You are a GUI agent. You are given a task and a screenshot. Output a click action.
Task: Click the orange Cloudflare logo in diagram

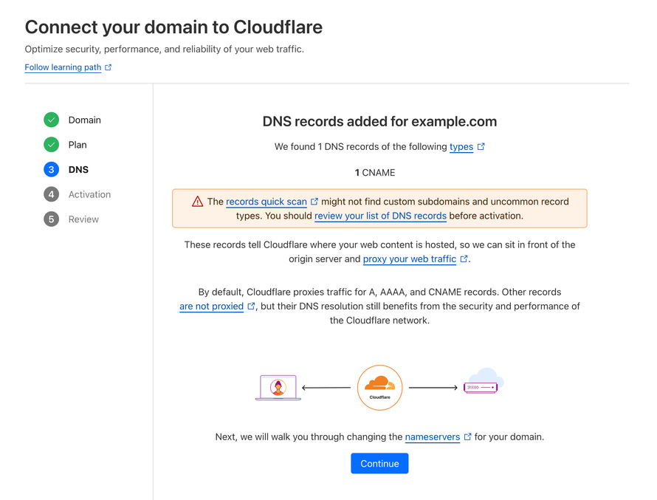coord(379,388)
